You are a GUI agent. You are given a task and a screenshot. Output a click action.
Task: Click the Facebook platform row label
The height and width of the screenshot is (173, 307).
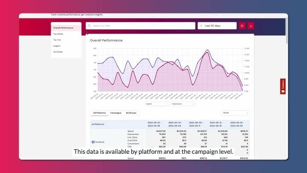pyautogui.click(x=100, y=142)
